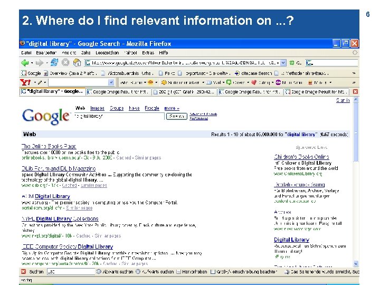Click the Firefox icon in the title bar
380x285 pixels.
coord(22,43)
